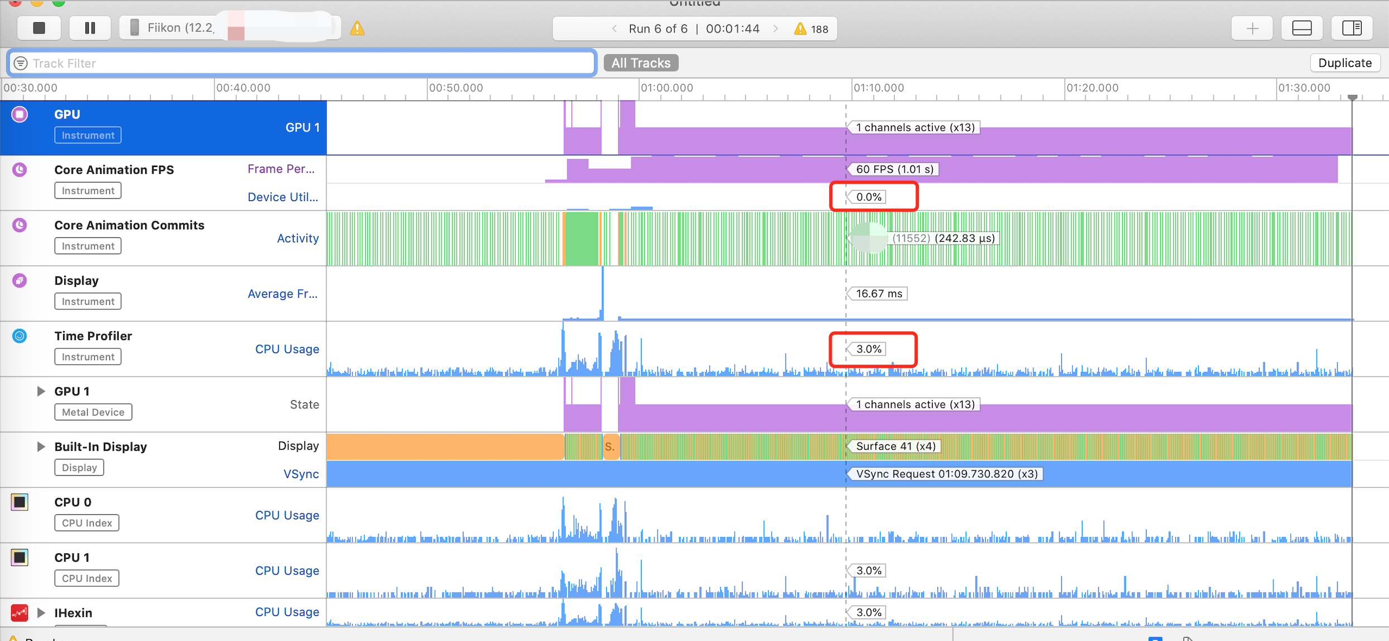Open the Track Filter input field
1389x641 pixels.
pyautogui.click(x=301, y=63)
